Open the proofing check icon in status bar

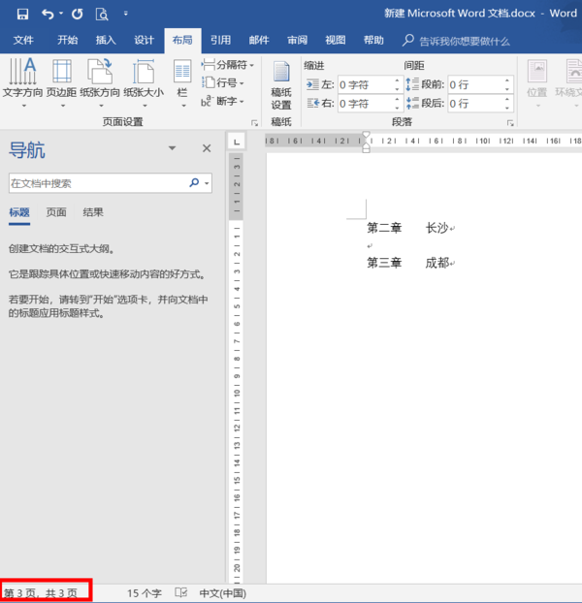pyautogui.click(x=180, y=592)
